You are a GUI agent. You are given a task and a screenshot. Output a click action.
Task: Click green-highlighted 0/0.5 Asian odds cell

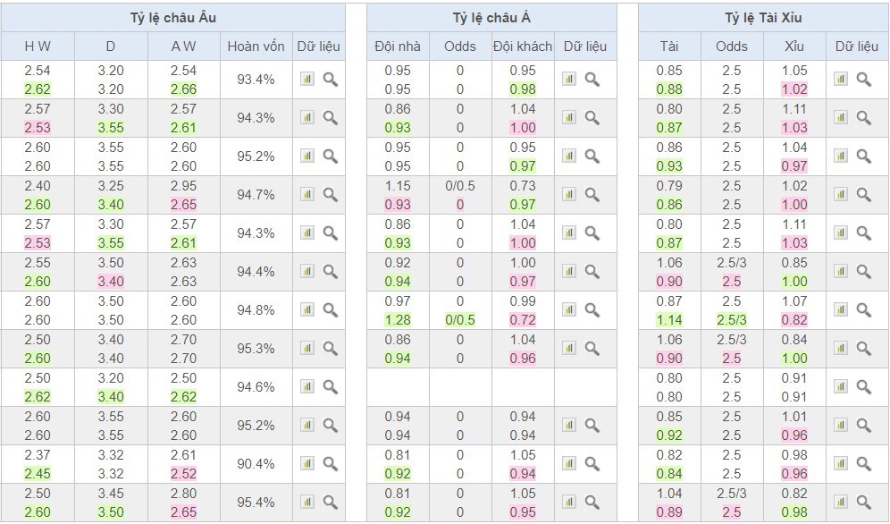point(460,319)
